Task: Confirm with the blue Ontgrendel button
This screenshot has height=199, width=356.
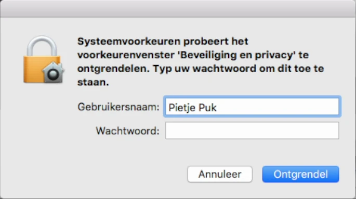Action: pyautogui.click(x=300, y=174)
